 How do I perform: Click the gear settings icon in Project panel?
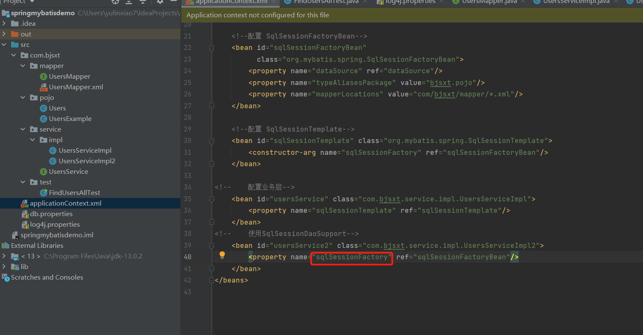160,2
